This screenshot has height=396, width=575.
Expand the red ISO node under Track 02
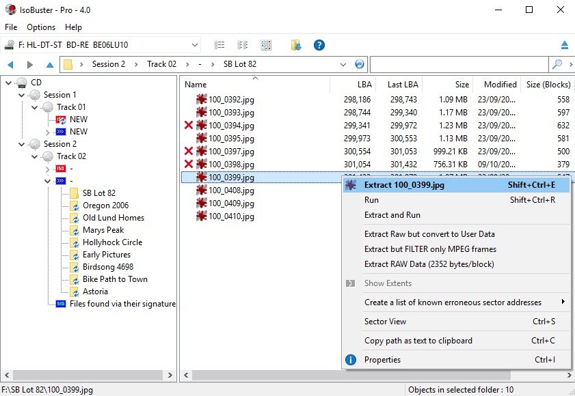pos(48,169)
